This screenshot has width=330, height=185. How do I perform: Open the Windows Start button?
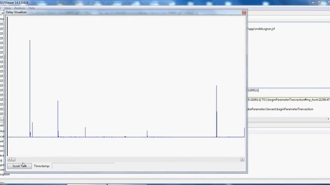(3, 184)
